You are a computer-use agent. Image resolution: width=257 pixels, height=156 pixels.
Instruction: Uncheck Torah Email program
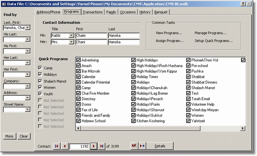click(x=189, y=99)
